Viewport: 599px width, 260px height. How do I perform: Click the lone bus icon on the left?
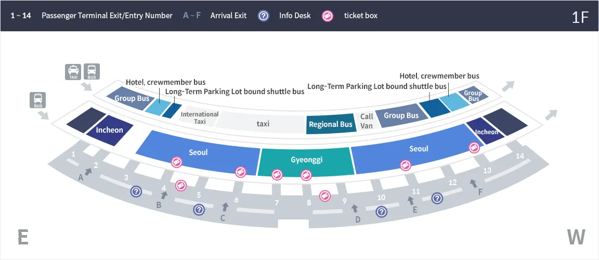coord(38,100)
